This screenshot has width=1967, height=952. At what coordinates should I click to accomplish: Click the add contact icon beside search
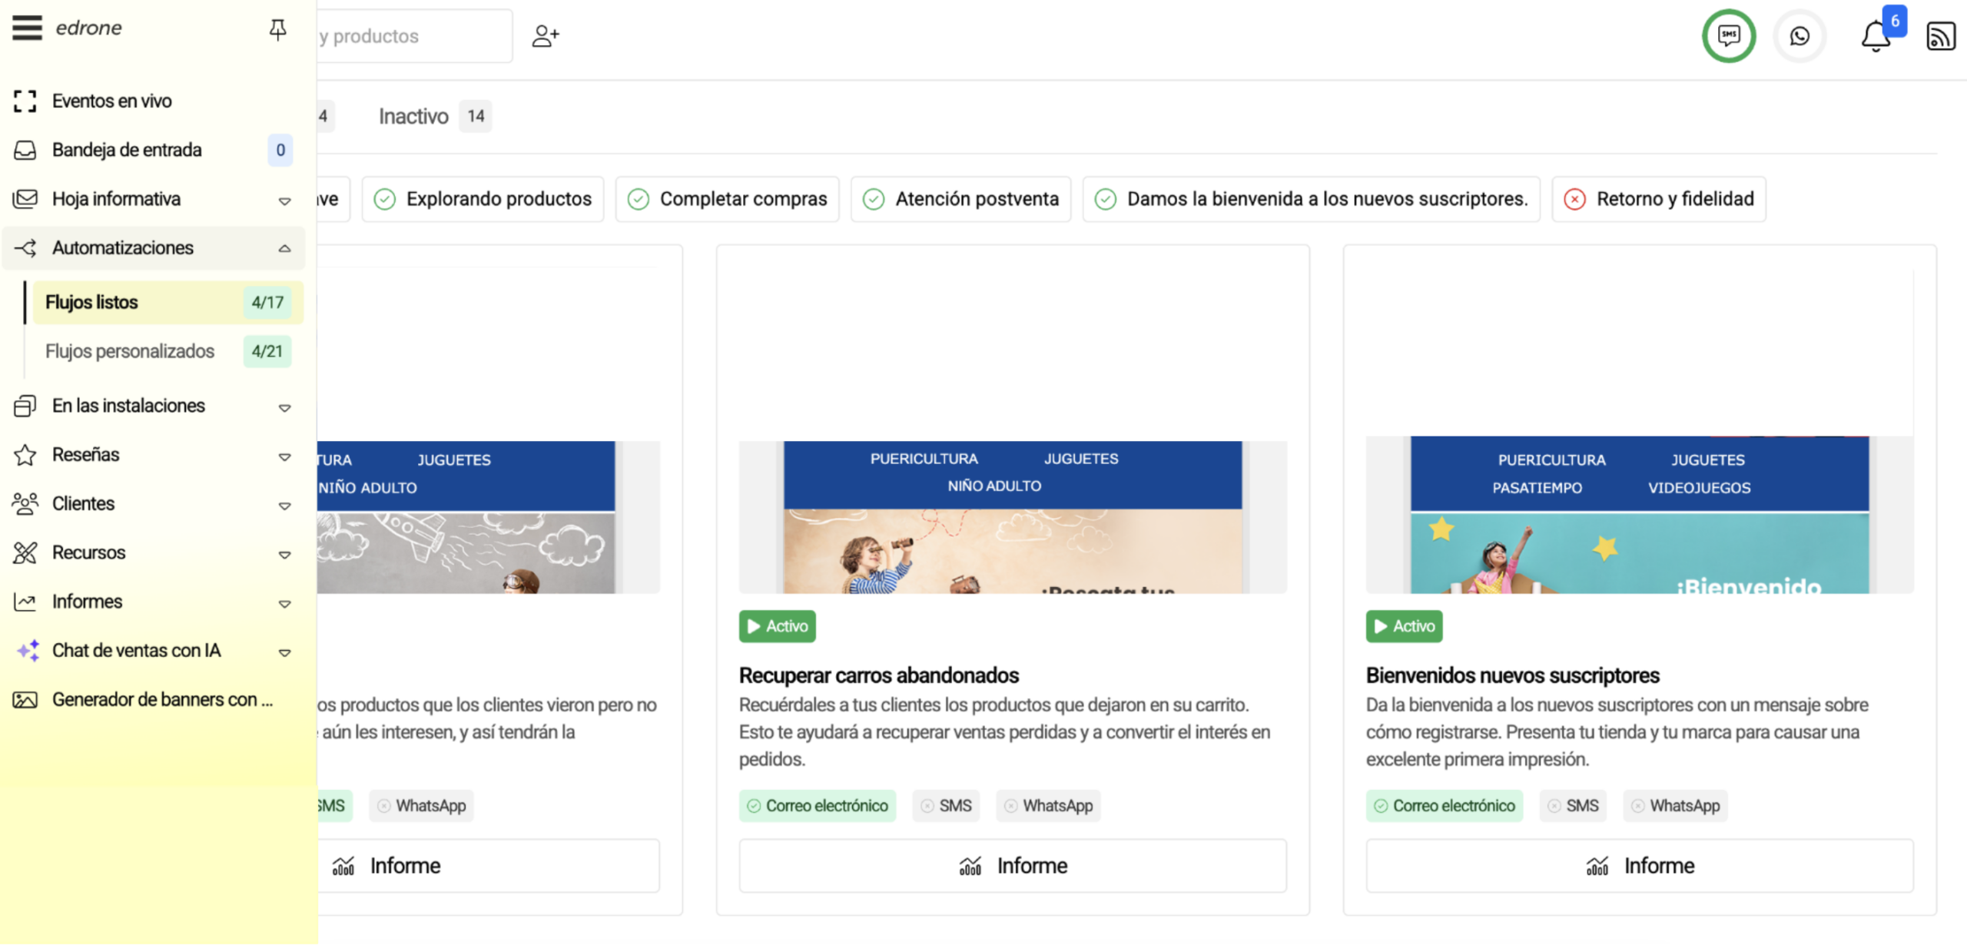[546, 35]
